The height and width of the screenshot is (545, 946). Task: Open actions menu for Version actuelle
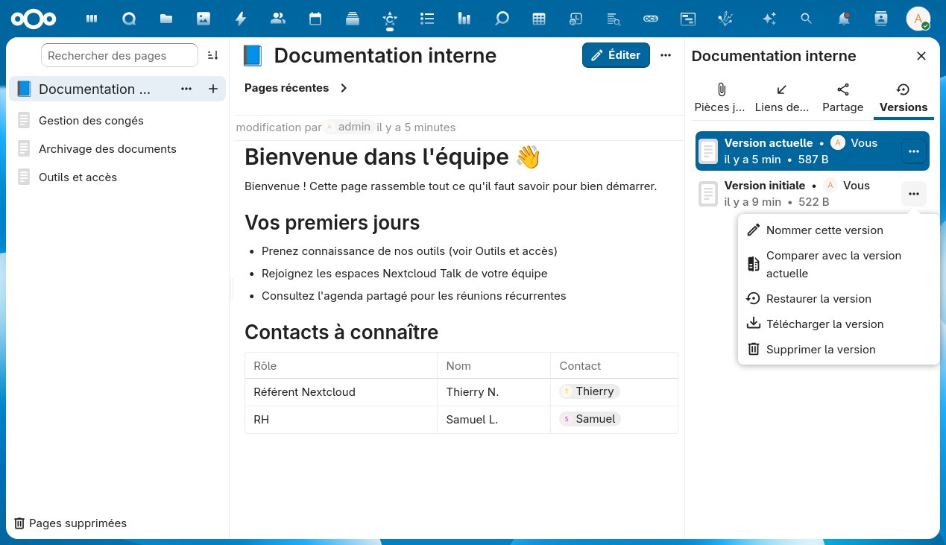click(x=914, y=151)
